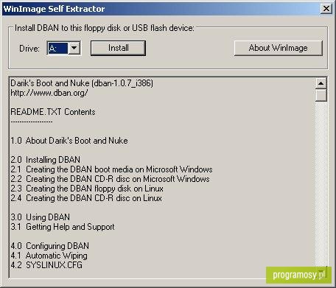The height and width of the screenshot is (288, 336).
Task: Click line 2.3 floppy disk on Linux
Action: (87, 189)
